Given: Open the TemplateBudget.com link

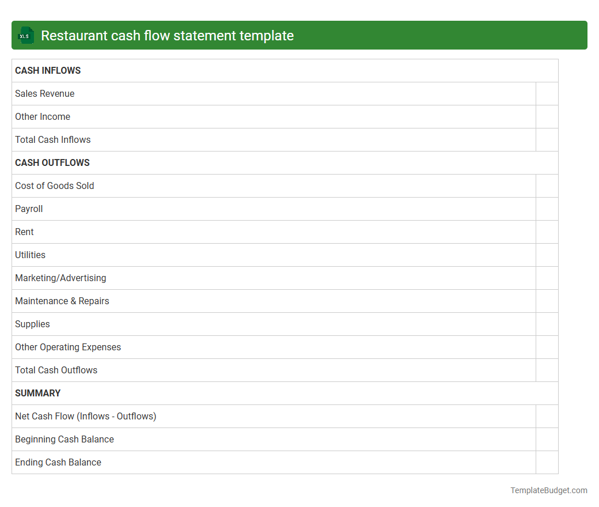Looking at the screenshot, I should point(548,490).
